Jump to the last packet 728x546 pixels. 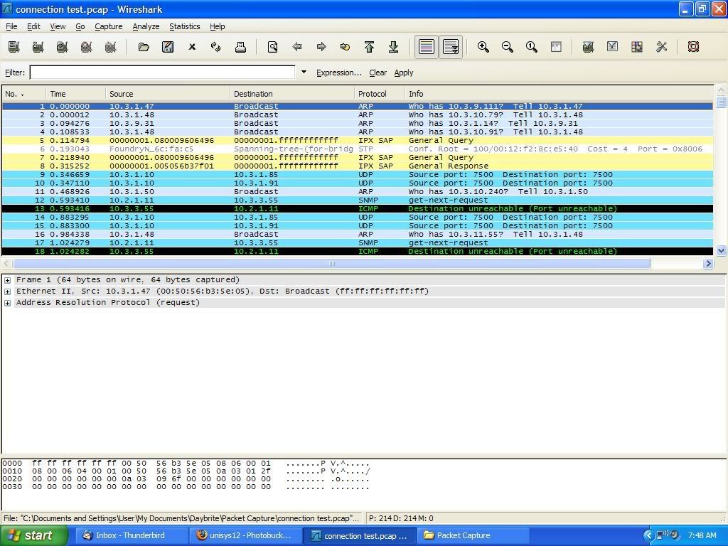point(394,47)
